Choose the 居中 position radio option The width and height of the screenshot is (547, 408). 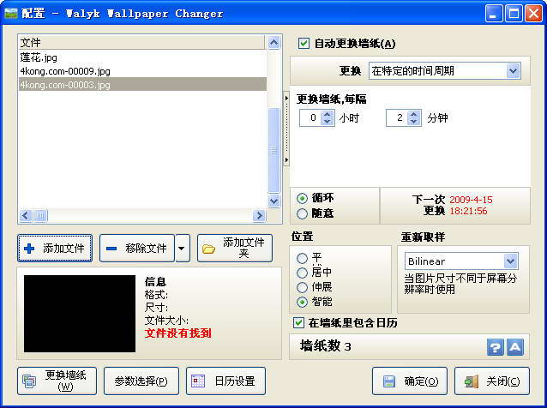(x=302, y=273)
